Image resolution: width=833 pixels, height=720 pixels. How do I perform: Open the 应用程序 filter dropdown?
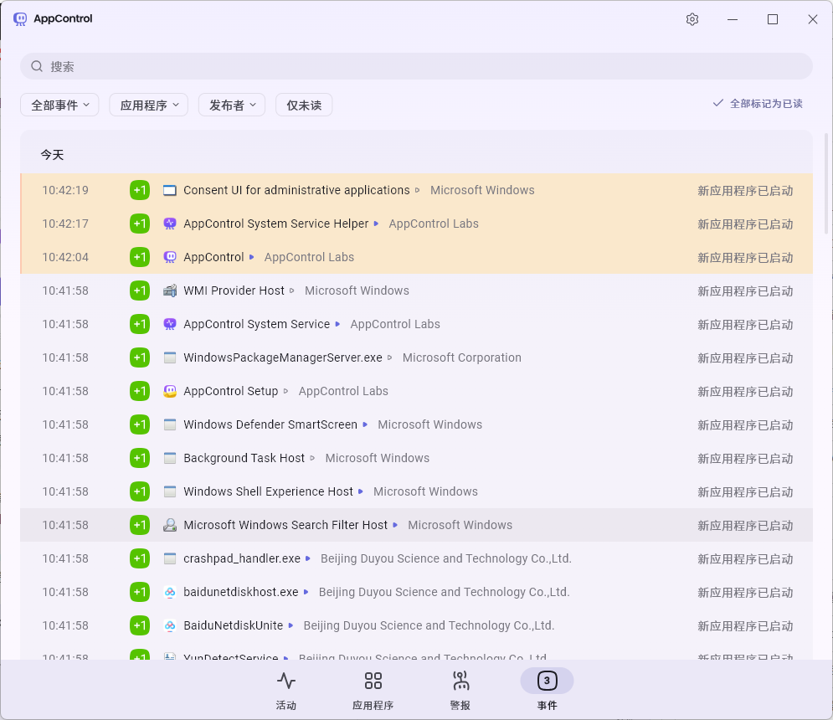[x=149, y=105]
